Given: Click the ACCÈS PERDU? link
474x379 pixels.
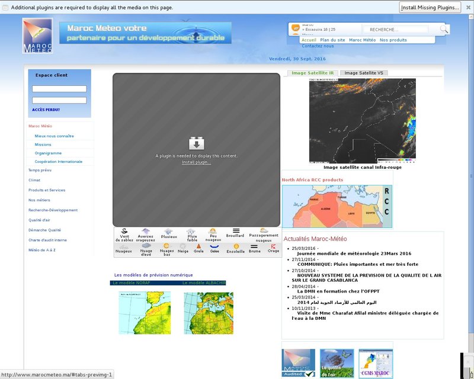Looking at the screenshot, I should (x=46, y=110).
